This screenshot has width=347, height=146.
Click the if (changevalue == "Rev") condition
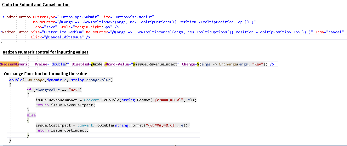pyautogui.click(x=54, y=90)
